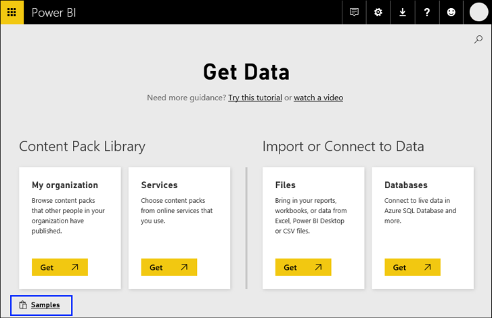This screenshot has width=492, height=318.
Task: Click the search magnifier icon
Action: (478, 40)
